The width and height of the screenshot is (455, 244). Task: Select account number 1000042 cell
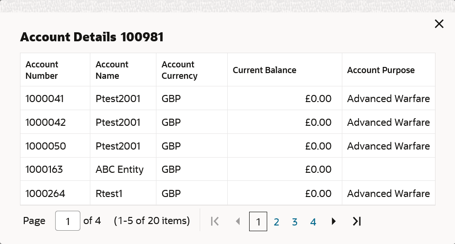pos(46,122)
